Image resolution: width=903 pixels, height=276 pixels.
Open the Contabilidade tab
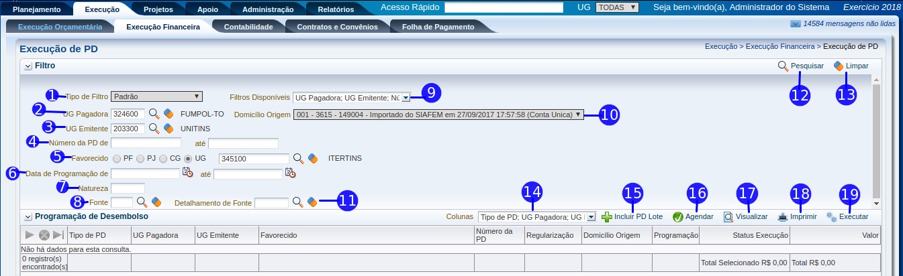click(x=248, y=27)
